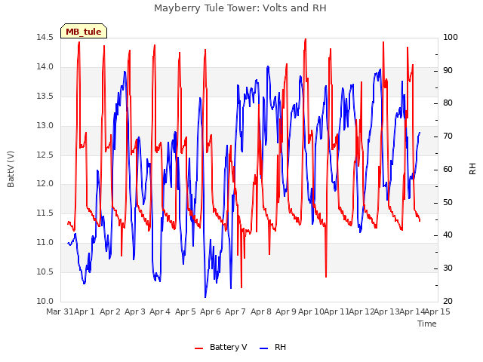This screenshot has width=483, height=362.
Task: Click the 70 RH tick label
Action: coord(448,136)
